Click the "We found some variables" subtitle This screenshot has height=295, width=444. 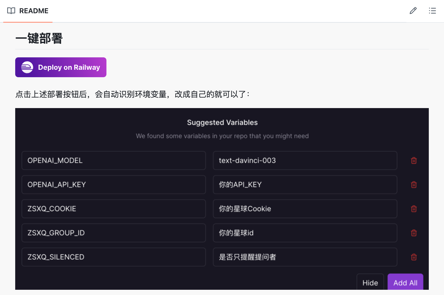tap(222, 136)
